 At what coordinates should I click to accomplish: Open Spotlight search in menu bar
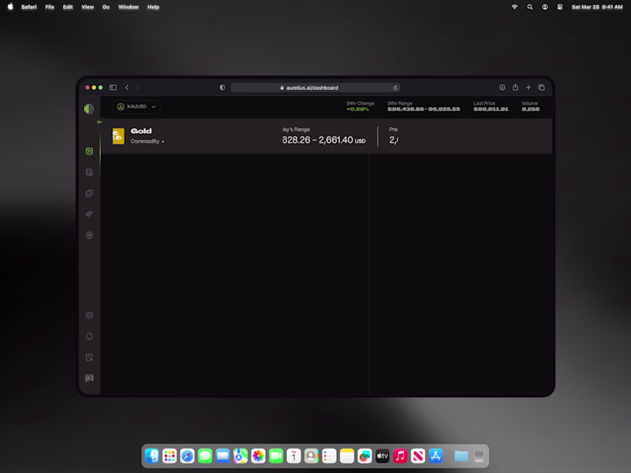coord(530,7)
